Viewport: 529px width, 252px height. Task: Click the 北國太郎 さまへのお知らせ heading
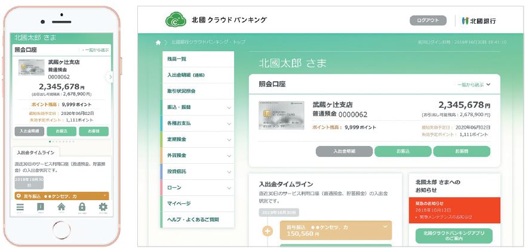tap(438, 186)
